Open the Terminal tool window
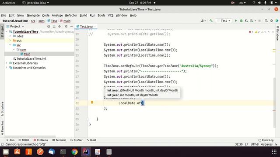The width and height of the screenshot is (280, 157). click(59, 140)
